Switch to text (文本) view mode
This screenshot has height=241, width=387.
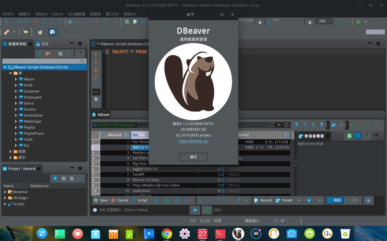[x=351, y=200]
